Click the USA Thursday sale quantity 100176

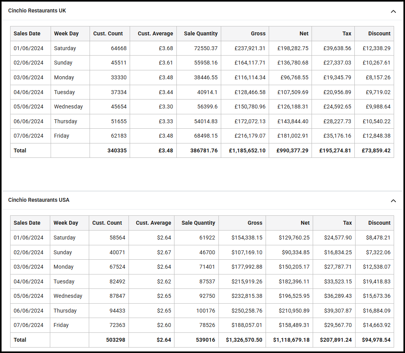click(205, 311)
